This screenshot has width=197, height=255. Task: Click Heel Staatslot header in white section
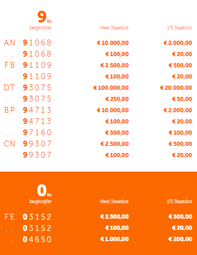point(114,28)
